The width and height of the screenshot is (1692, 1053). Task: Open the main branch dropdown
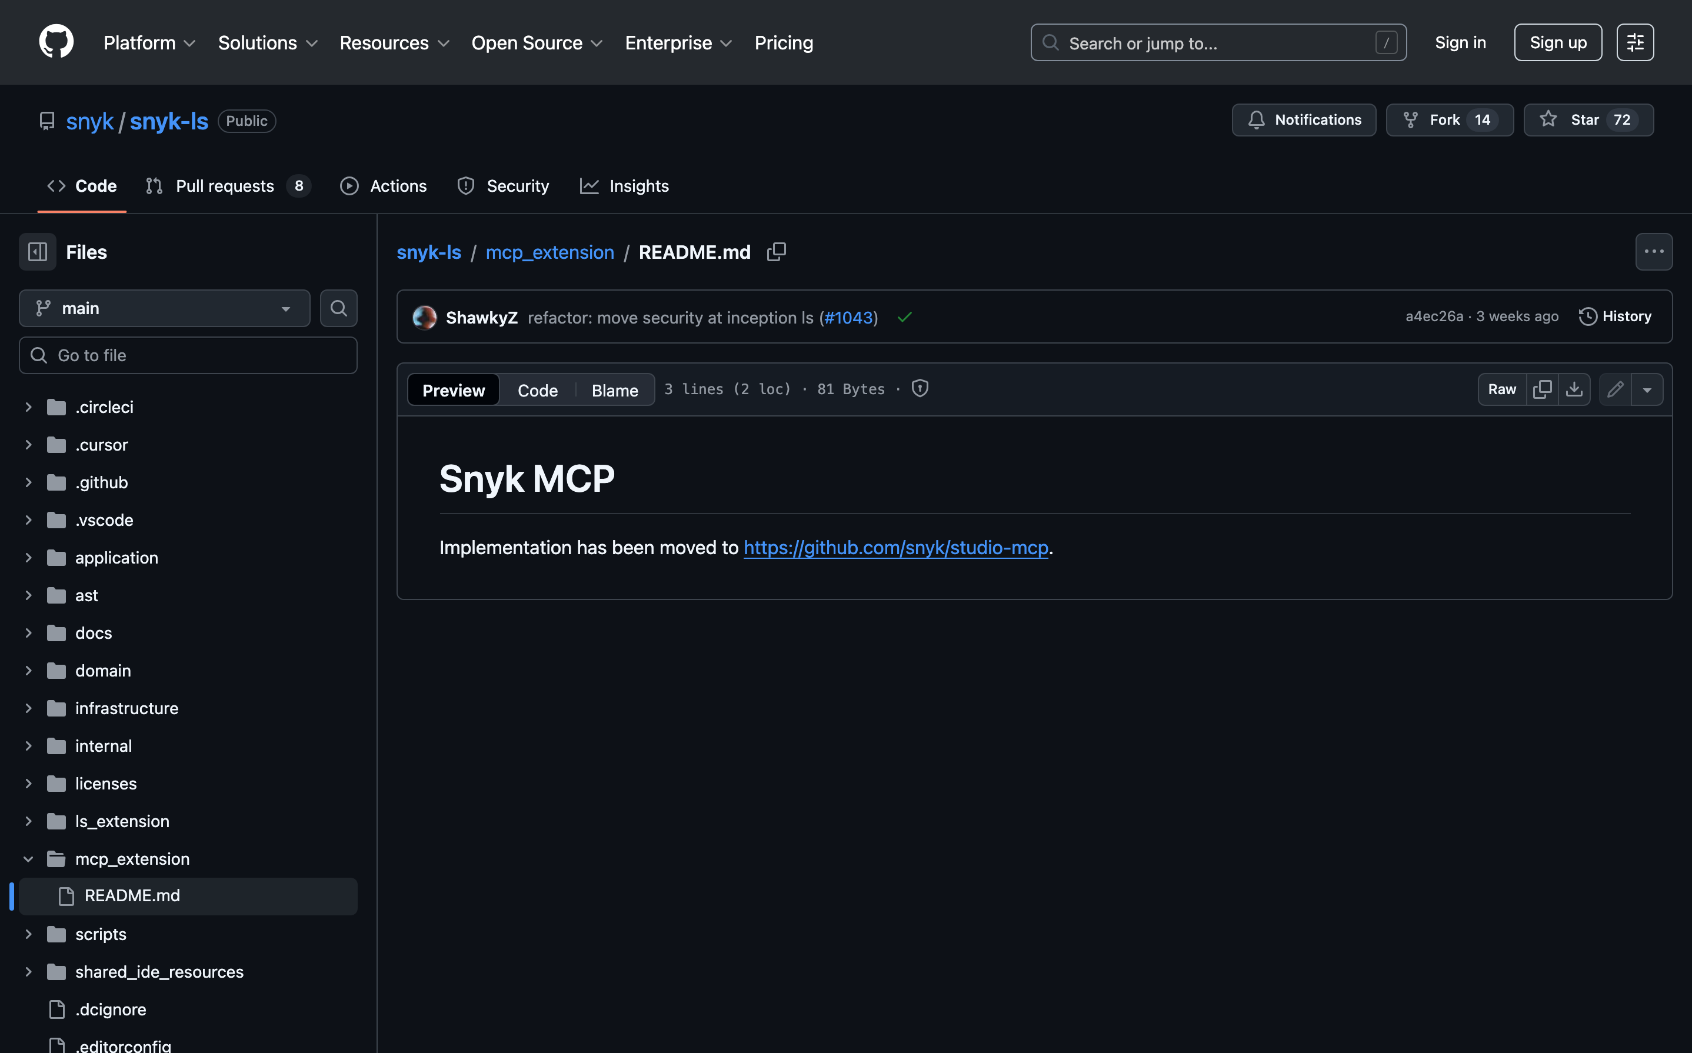(164, 308)
